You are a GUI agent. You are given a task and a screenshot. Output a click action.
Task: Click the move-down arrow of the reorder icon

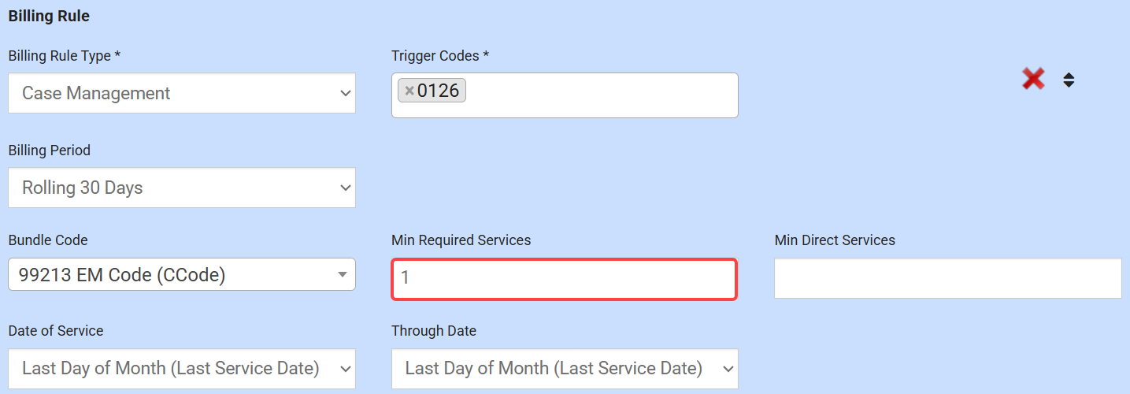[x=1069, y=84]
